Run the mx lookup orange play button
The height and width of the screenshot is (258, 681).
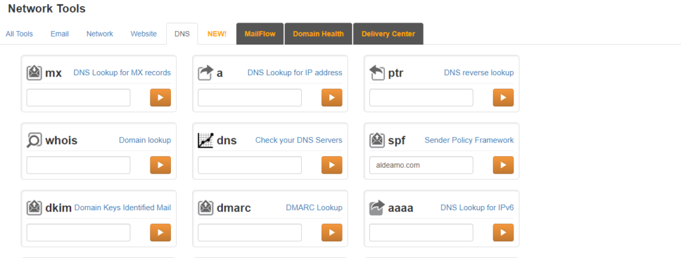[160, 98]
